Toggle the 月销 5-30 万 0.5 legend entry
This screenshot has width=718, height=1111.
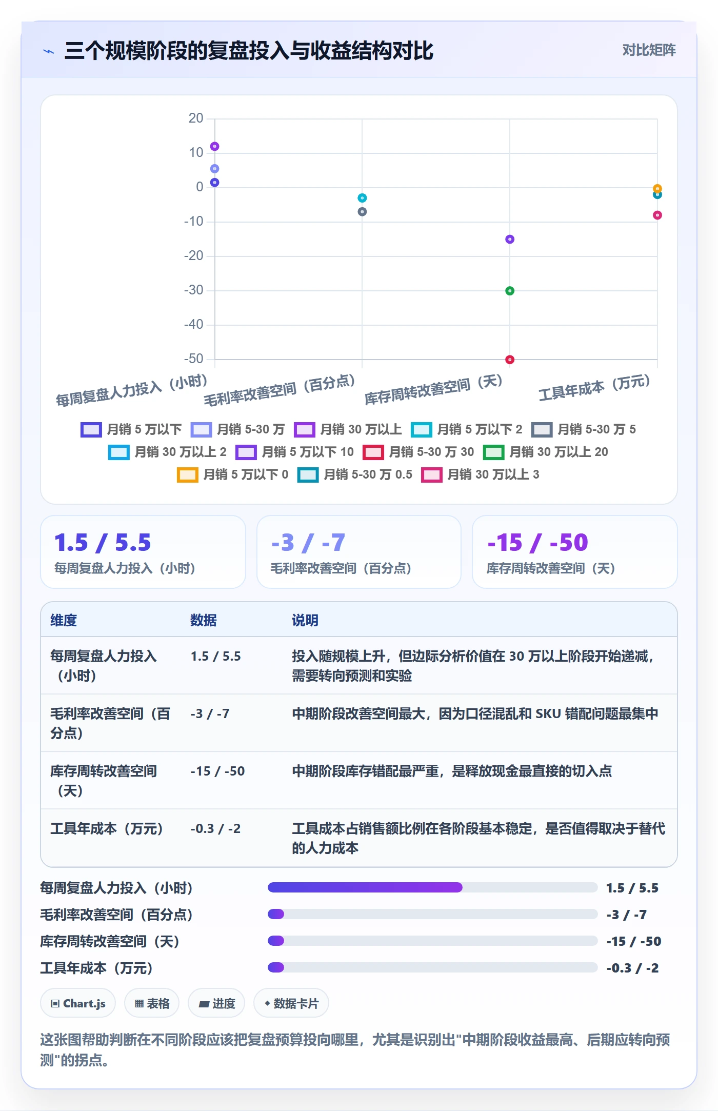(x=355, y=474)
